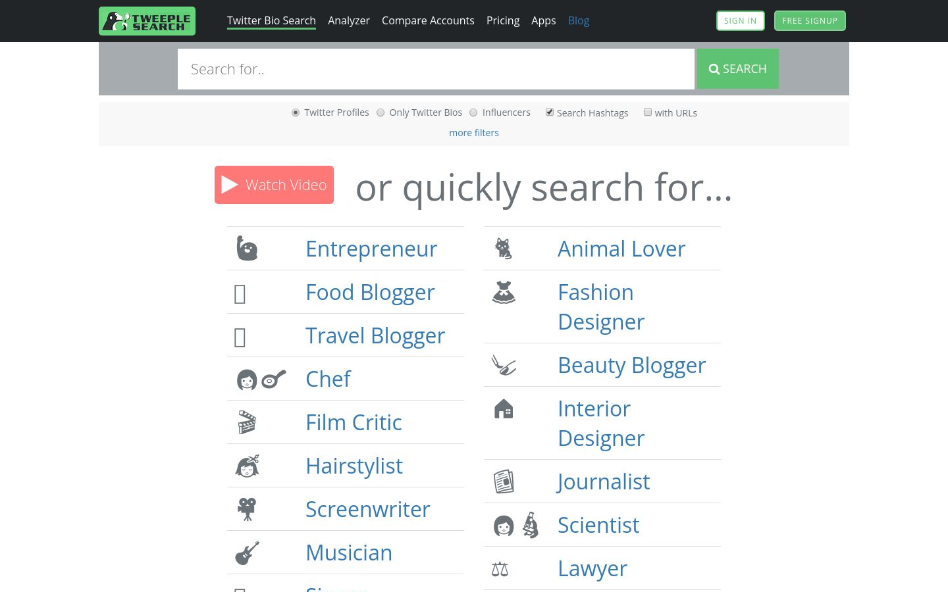Image resolution: width=948 pixels, height=592 pixels.
Task: Switch to Compare Accounts
Action: (428, 20)
